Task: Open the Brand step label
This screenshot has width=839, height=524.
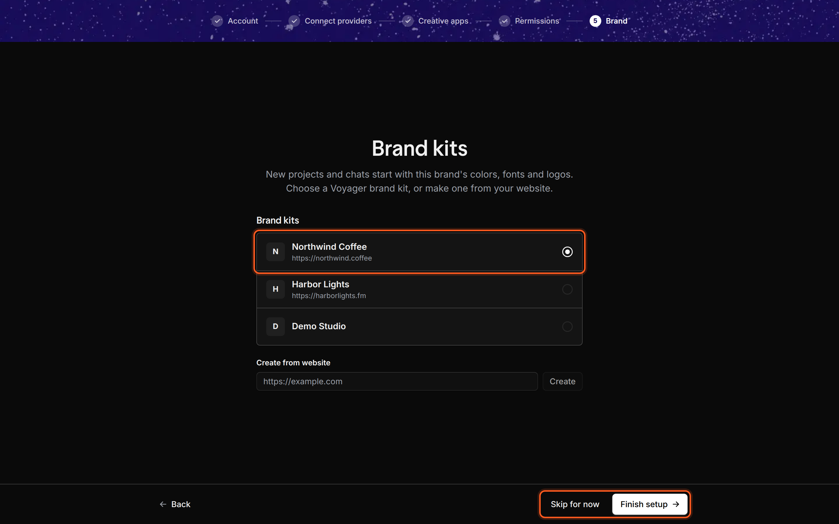Action: click(x=616, y=21)
